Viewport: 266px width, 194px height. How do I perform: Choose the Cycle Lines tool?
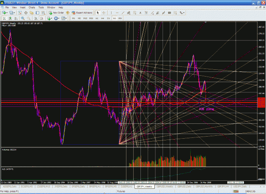175,13
